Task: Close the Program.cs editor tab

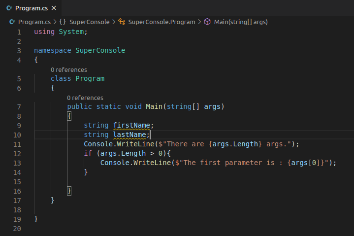Action: (54, 8)
